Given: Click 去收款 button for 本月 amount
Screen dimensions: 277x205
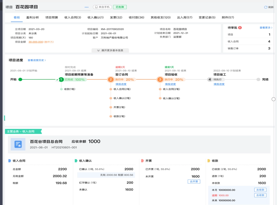Looking at the screenshot, I should (x=260, y=190).
